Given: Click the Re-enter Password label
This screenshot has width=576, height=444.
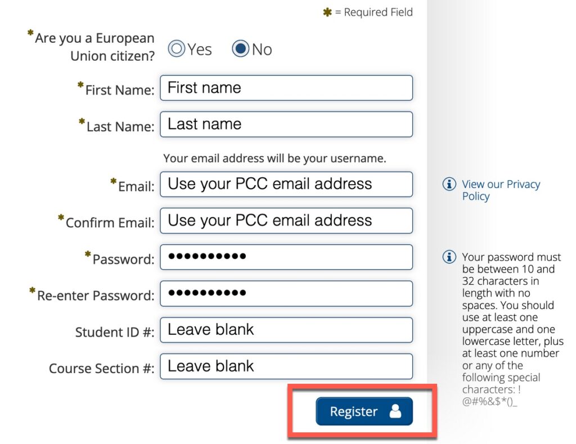Looking at the screenshot, I should point(95,295).
